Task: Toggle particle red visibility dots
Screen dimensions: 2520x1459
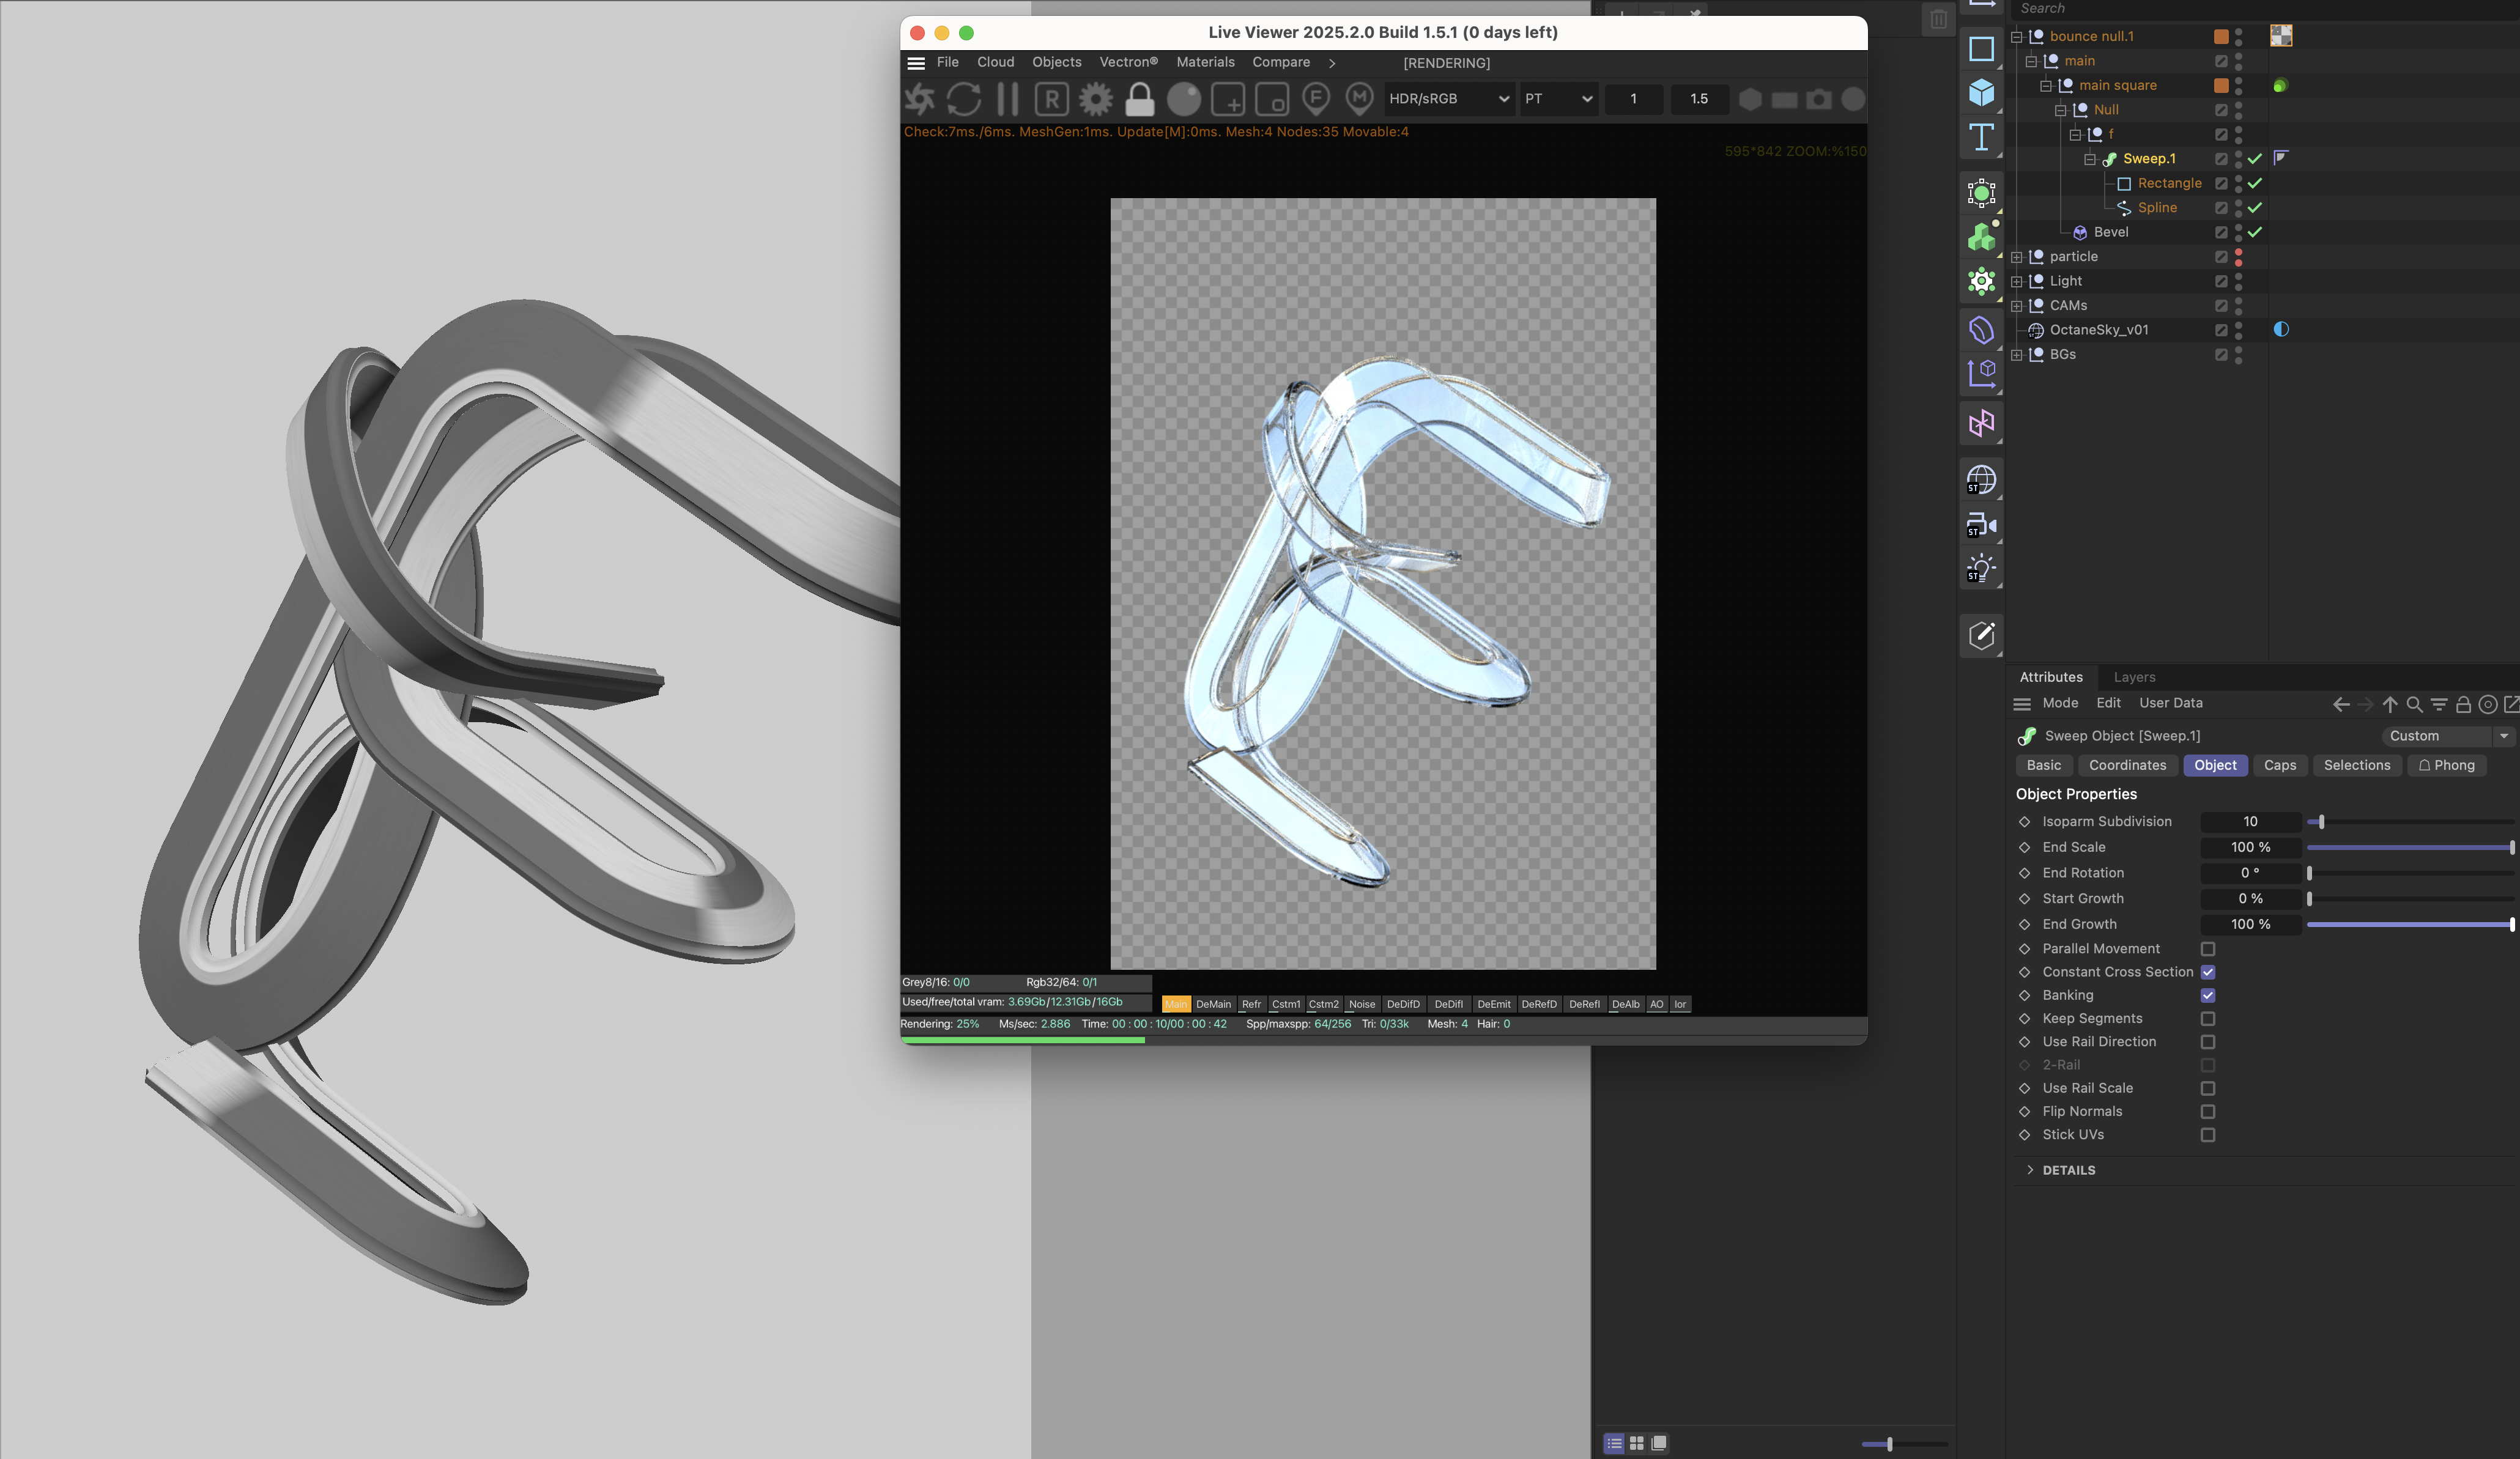Action: point(2238,257)
